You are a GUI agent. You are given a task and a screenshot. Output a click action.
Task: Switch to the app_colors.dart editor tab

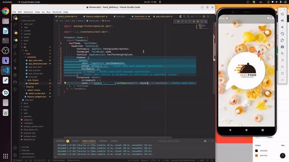pos(163,17)
